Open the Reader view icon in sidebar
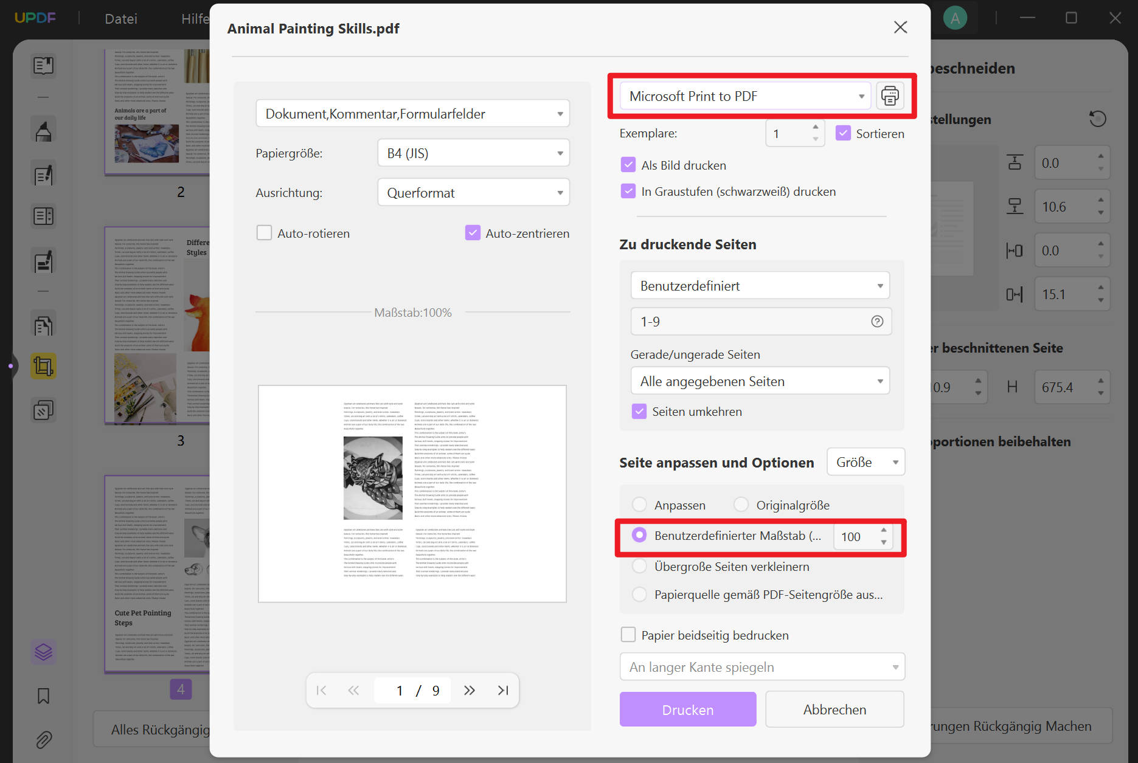 point(43,65)
